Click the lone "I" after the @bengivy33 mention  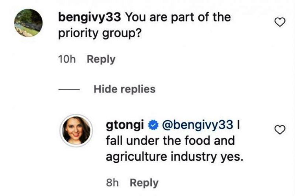coord(238,125)
